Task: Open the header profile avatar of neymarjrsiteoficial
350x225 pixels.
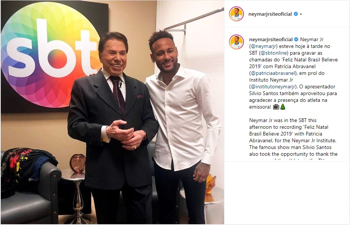Action: coord(236,14)
